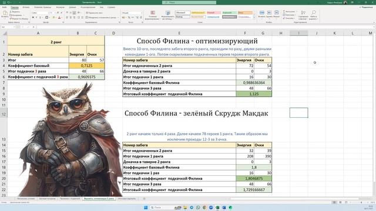
Task: Open Найти и выделить magnifier icon
Action: point(313,12)
